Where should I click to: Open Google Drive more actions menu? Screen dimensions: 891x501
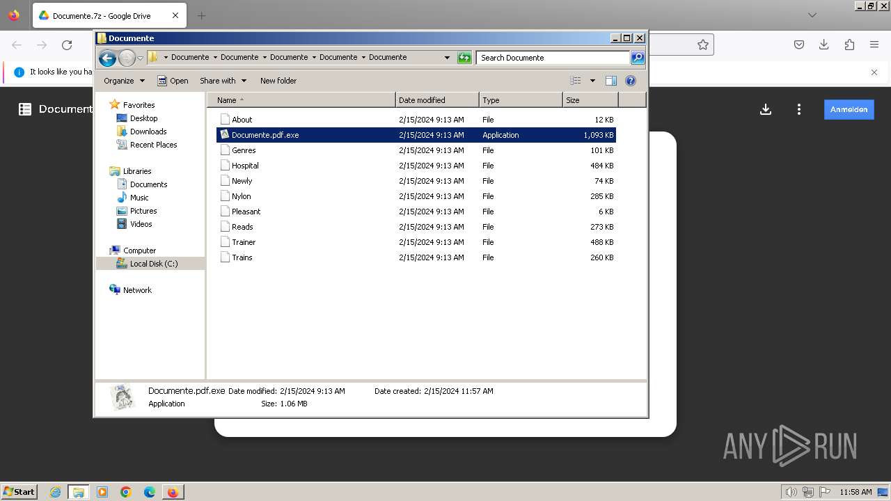pos(799,109)
